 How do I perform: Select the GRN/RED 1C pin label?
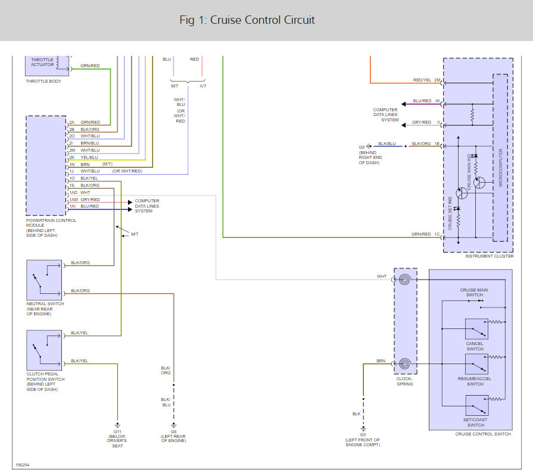pyautogui.click(x=426, y=234)
